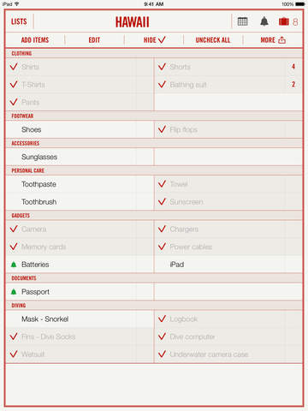Tap the green alert icon beside Batteries
Image resolution: width=308 pixels, height=411 pixels.
pos(14,265)
